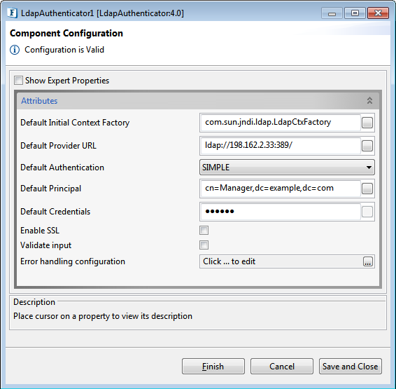
Task: Click the Cancel button
Action: pos(282,367)
